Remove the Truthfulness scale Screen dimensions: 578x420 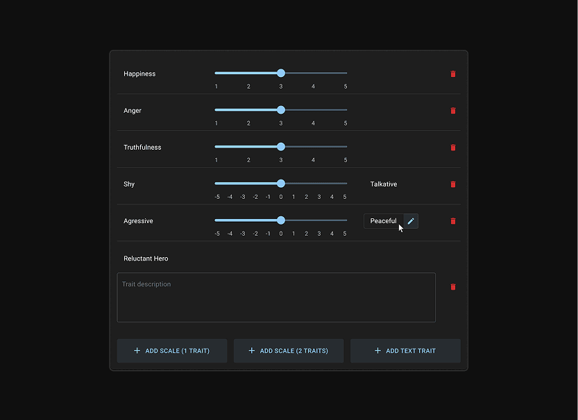(453, 148)
